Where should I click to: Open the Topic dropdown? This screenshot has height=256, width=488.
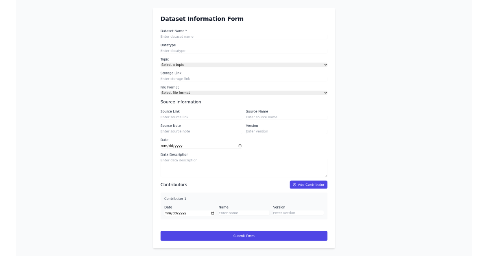tap(243, 65)
